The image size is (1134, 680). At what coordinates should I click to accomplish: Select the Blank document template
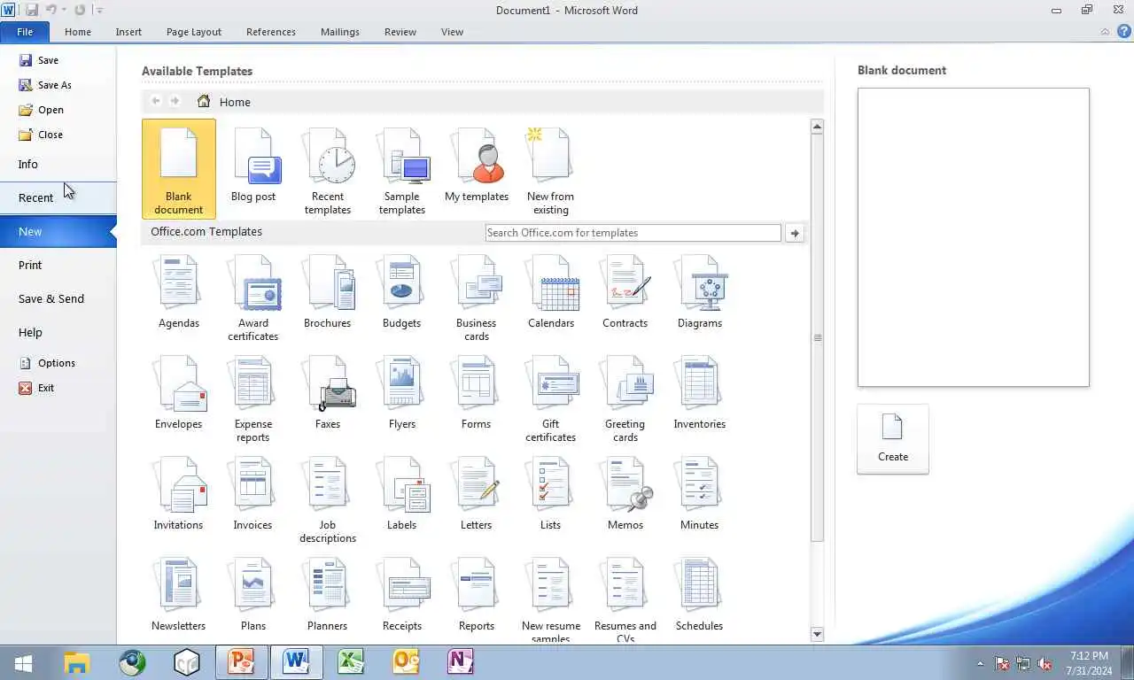pyautogui.click(x=178, y=169)
